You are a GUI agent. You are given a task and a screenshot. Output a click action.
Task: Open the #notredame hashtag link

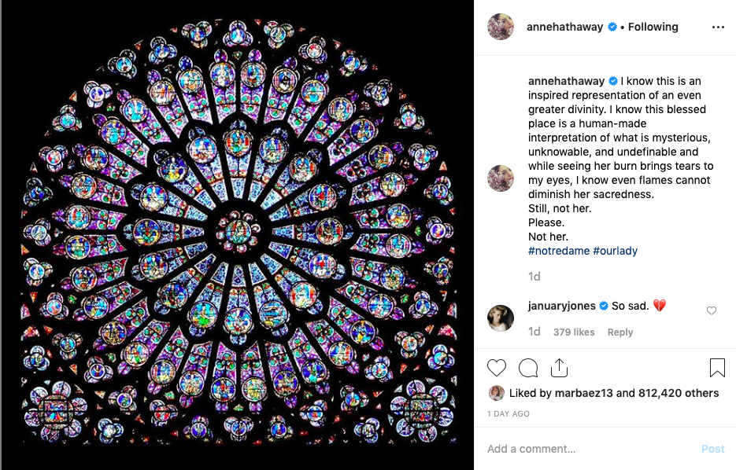coord(558,251)
